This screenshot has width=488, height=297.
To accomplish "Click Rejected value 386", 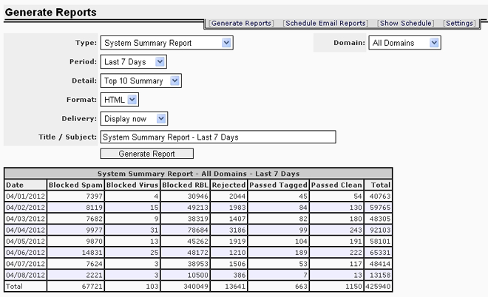I will point(228,275).
